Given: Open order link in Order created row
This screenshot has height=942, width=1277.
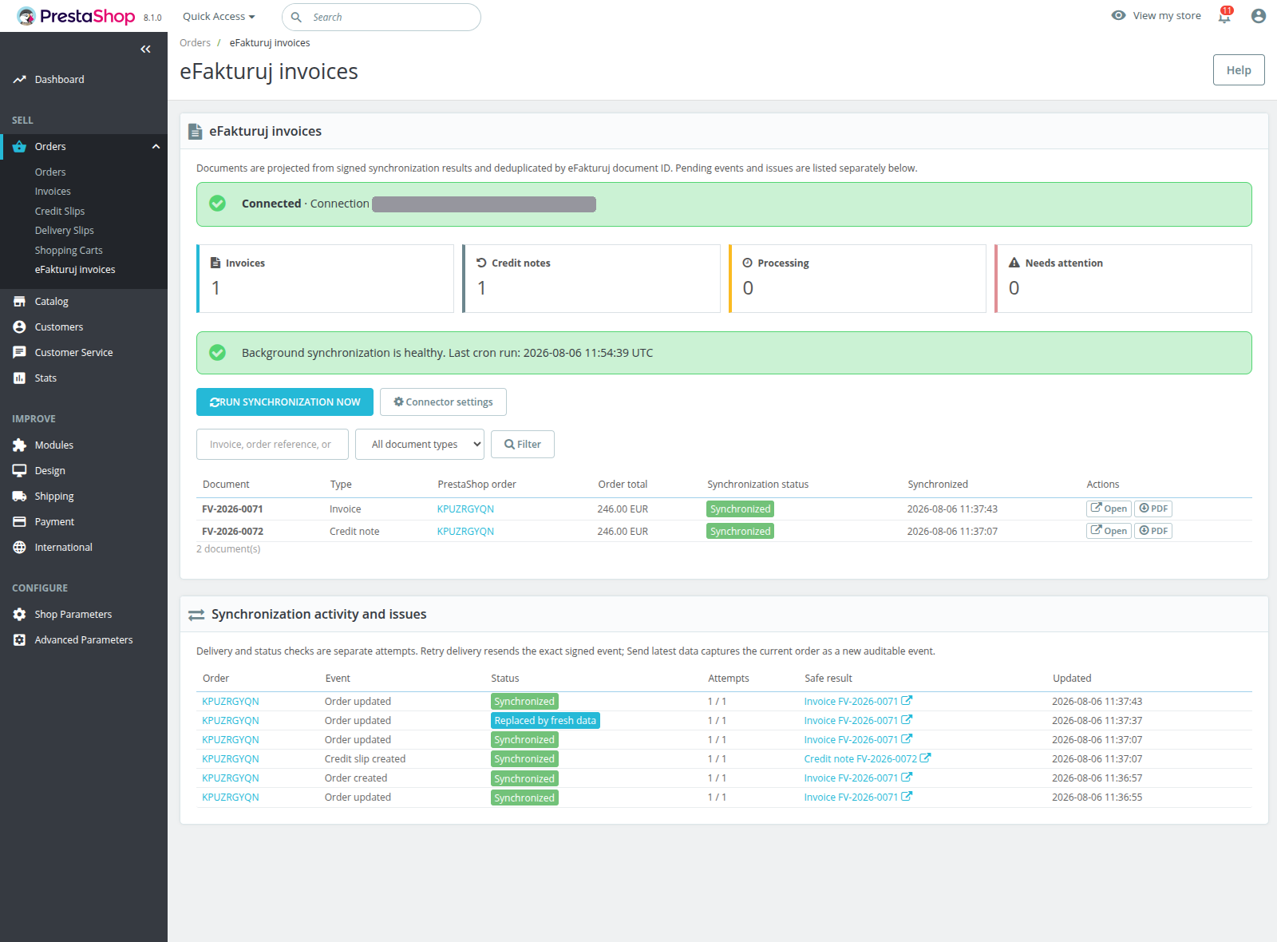Looking at the screenshot, I should 231,778.
